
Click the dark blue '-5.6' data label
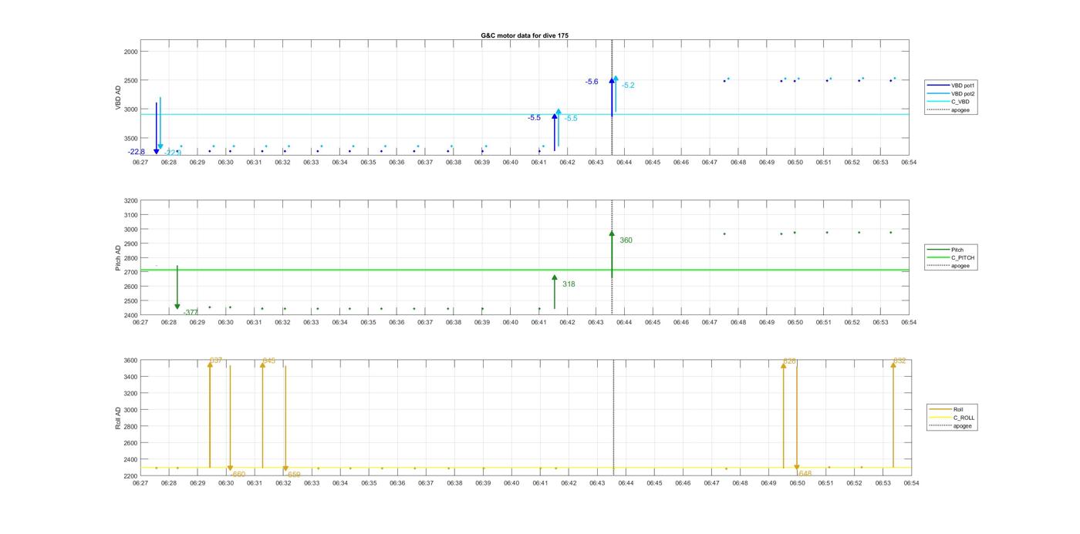[592, 82]
